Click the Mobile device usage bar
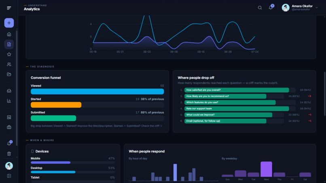 coord(51,162)
